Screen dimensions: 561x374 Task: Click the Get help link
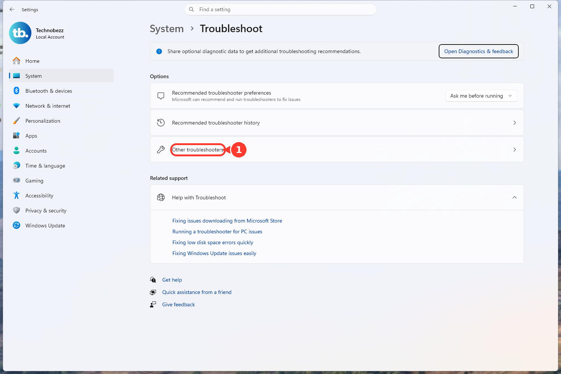point(172,280)
